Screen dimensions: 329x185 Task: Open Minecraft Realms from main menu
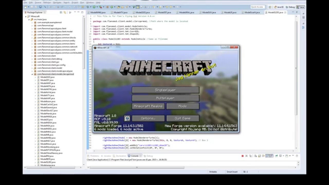(148, 106)
